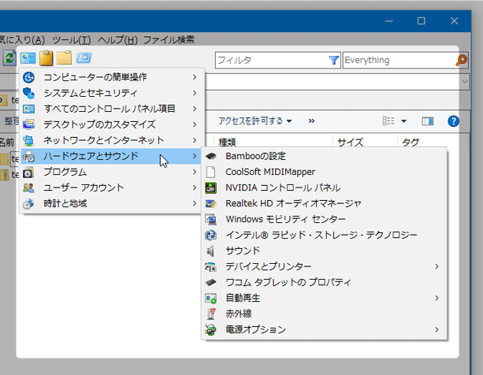This screenshot has height=375, width=483.
Task: Click the filter funnel icon
Action: [333, 60]
